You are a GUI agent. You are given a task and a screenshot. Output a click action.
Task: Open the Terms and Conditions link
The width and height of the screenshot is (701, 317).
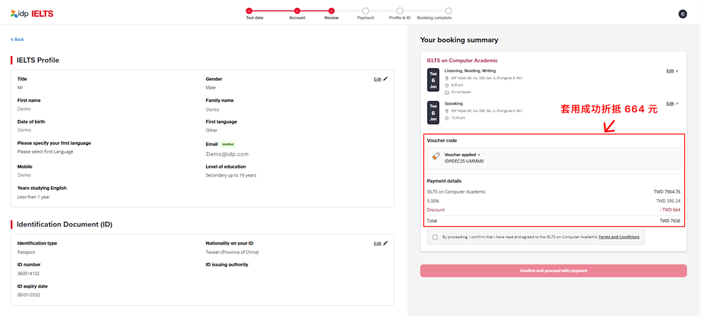click(x=619, y=237)
